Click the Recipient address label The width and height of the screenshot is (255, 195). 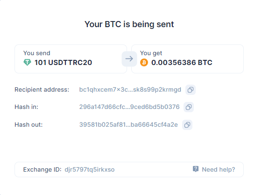[42, 90]
